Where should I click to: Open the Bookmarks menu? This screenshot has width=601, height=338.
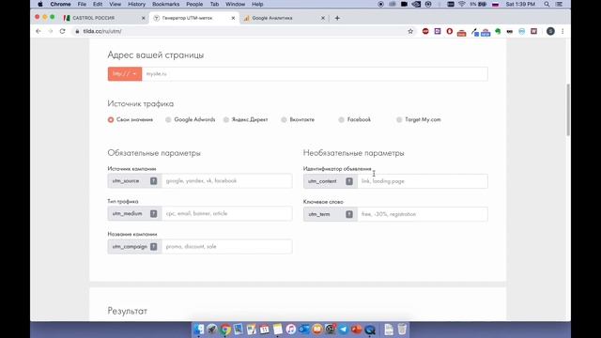click(165, 4)
